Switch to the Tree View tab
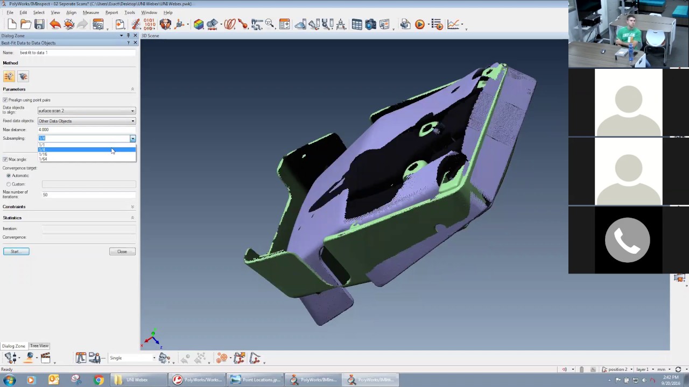Viewport: 689px width, 387px height. tap(39, 346)
